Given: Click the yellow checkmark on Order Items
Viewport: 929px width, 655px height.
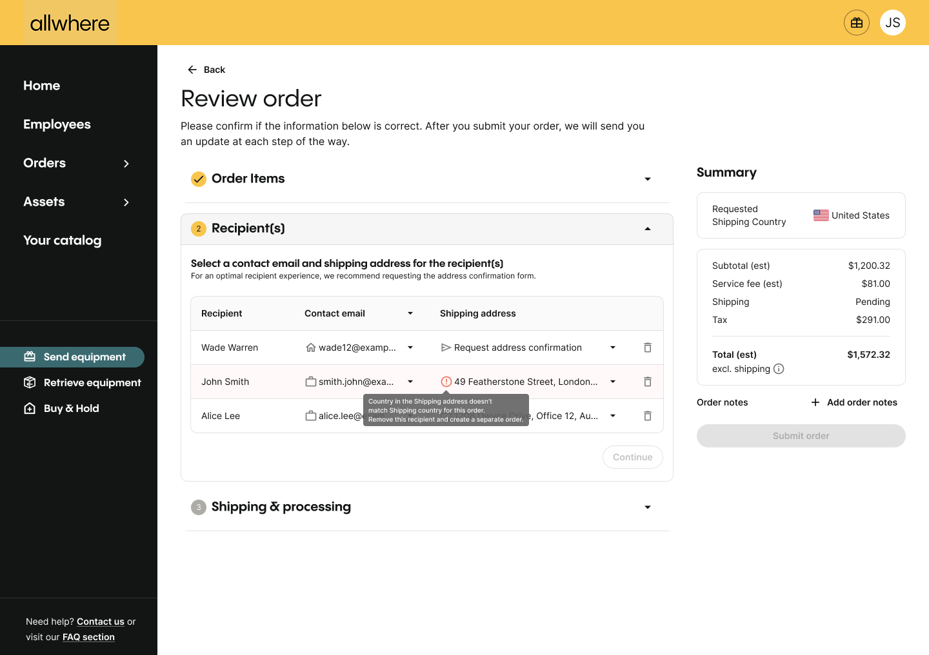Looking at the screenshot, I should tap(199, 179).
